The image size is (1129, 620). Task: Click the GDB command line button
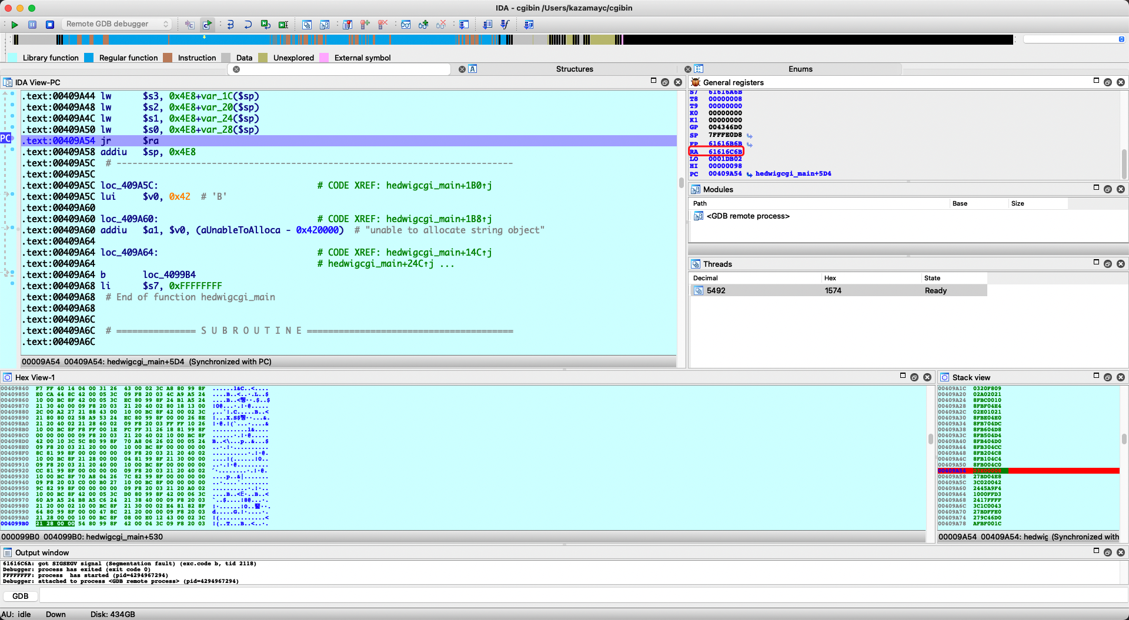21,596
